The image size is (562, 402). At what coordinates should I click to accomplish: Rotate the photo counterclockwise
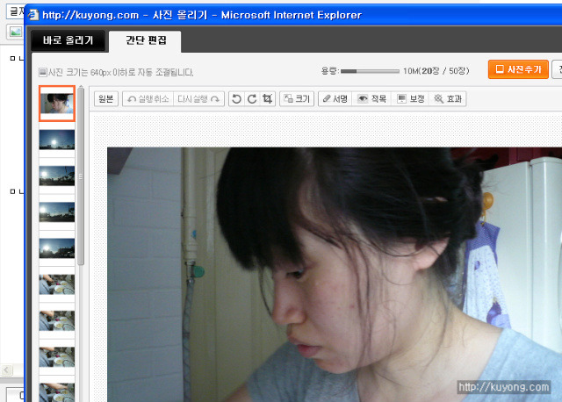[236, 99]
